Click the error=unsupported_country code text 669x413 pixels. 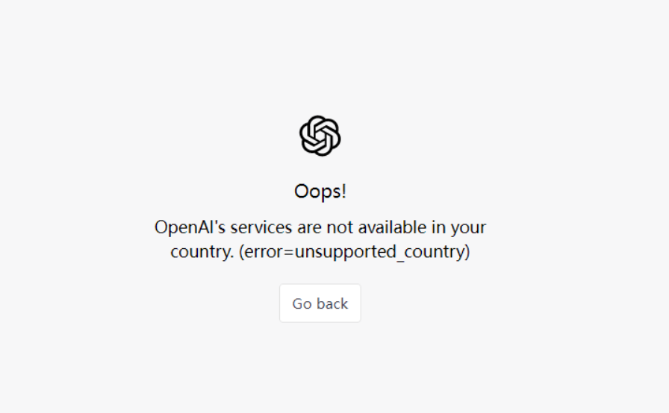[x=354, y=252]
